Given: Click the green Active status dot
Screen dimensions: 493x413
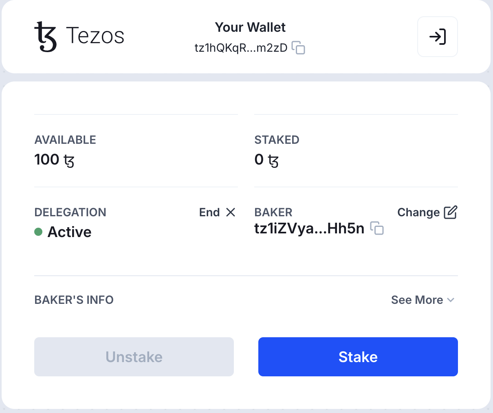Looking at the screenshot, I should [x=38, y=232].
